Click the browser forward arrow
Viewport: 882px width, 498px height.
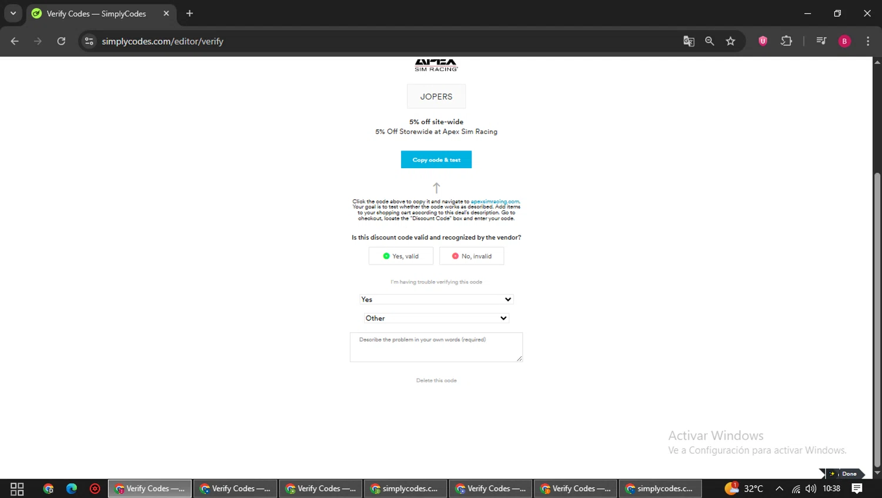pos(38,41)
